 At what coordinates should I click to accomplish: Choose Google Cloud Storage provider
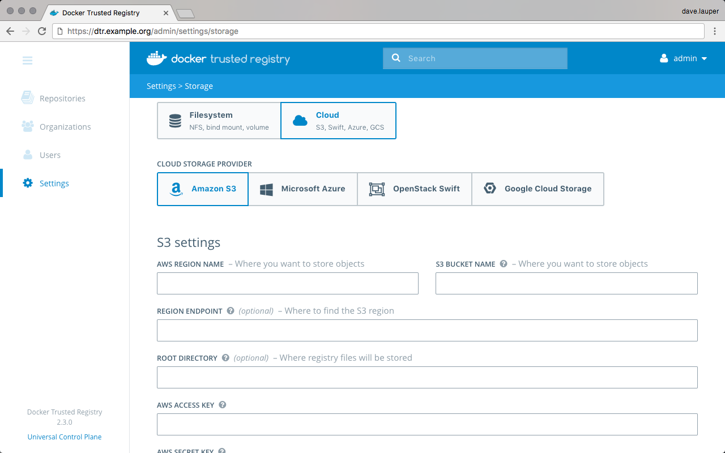click(x=538, y=189)
